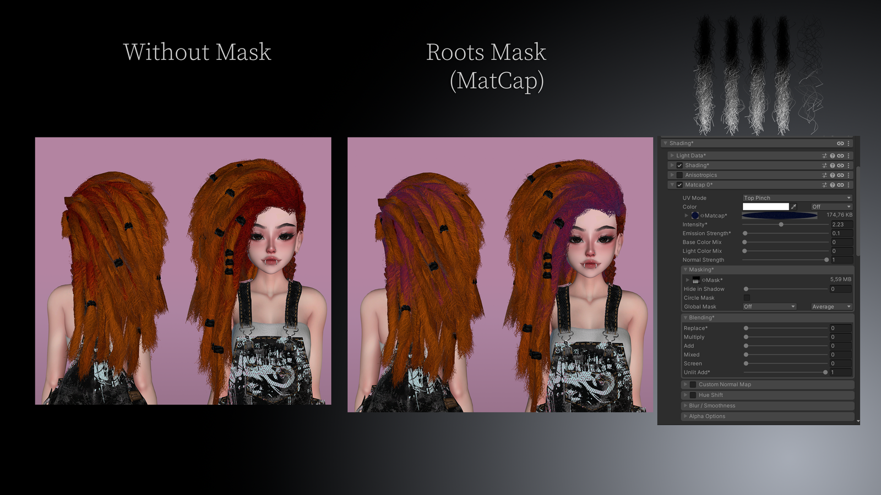
Task: Click the Intensity slider handle
Action: pyautogui.click(x=781, y=225)
